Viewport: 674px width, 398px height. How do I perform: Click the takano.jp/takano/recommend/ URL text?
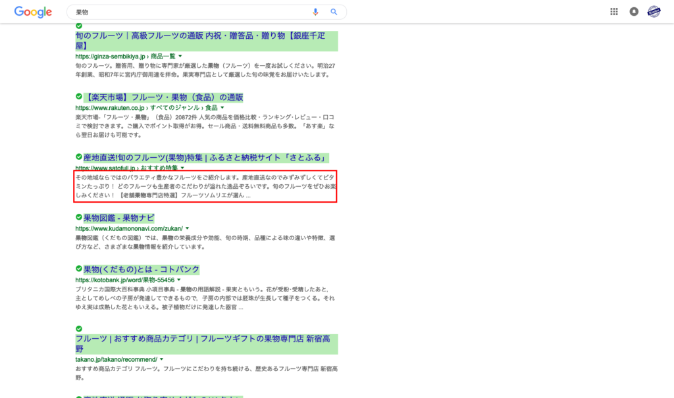pos(116,359)
